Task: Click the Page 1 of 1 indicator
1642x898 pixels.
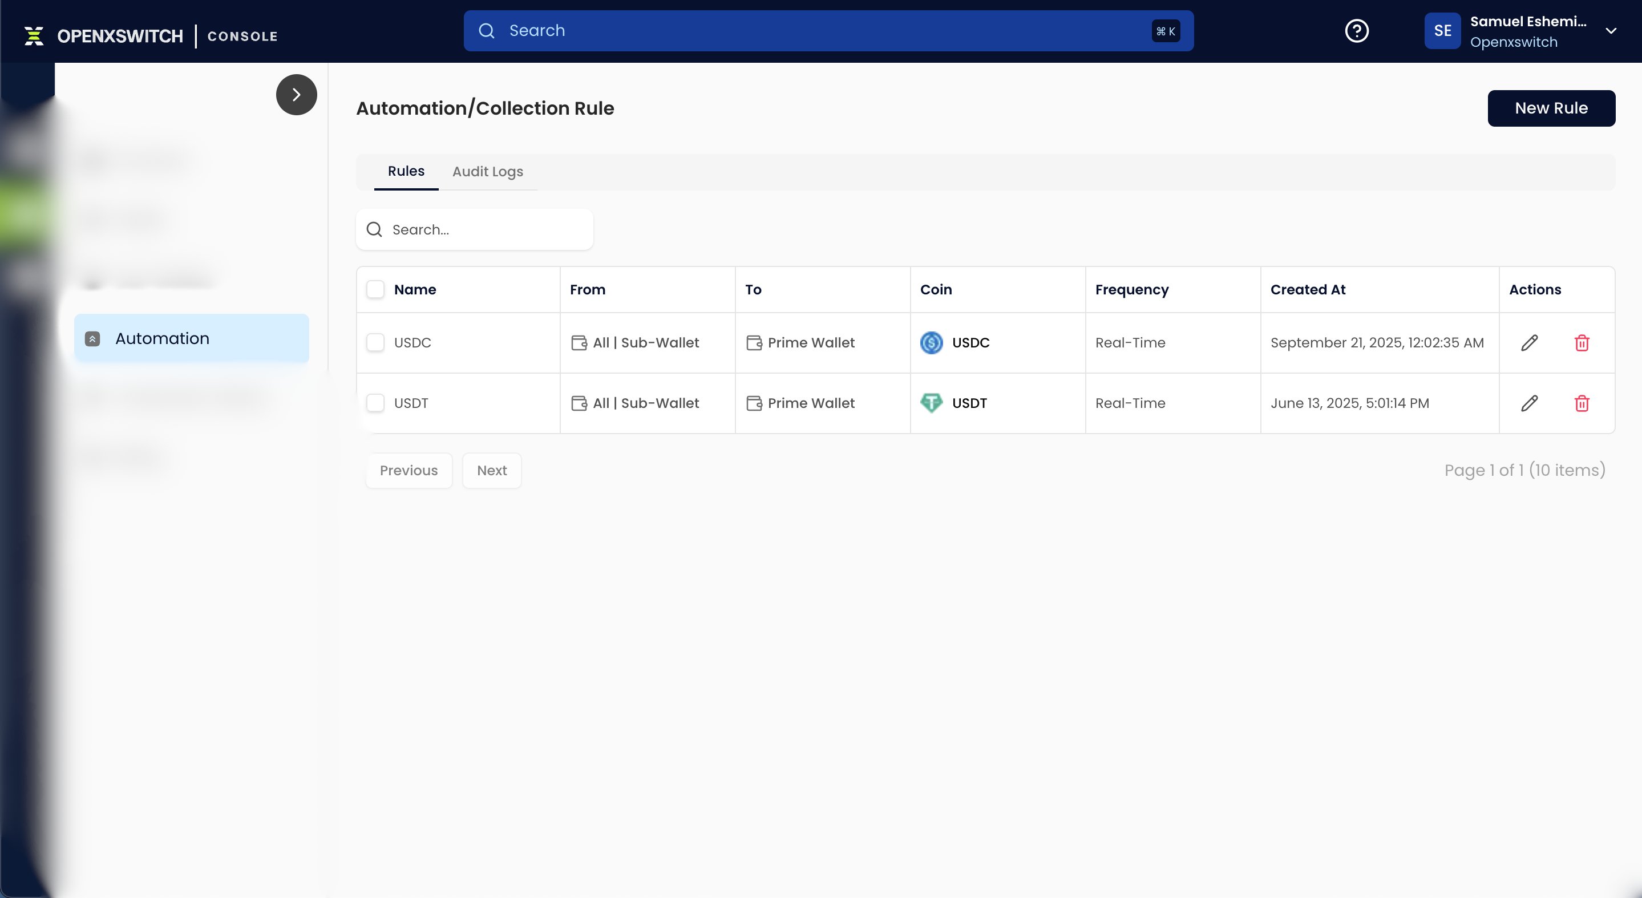Action: (1524, 470)
